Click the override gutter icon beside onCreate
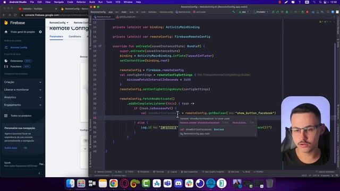Viewport: 340px width, 191px height. (100, 46)
